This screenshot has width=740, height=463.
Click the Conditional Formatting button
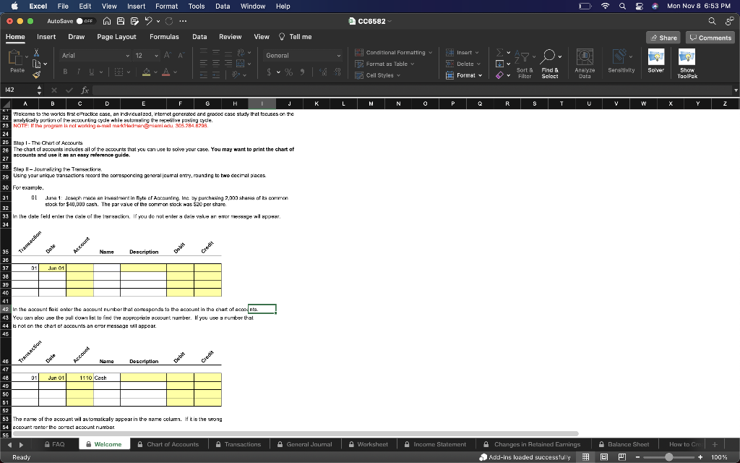tap(394, 52)
